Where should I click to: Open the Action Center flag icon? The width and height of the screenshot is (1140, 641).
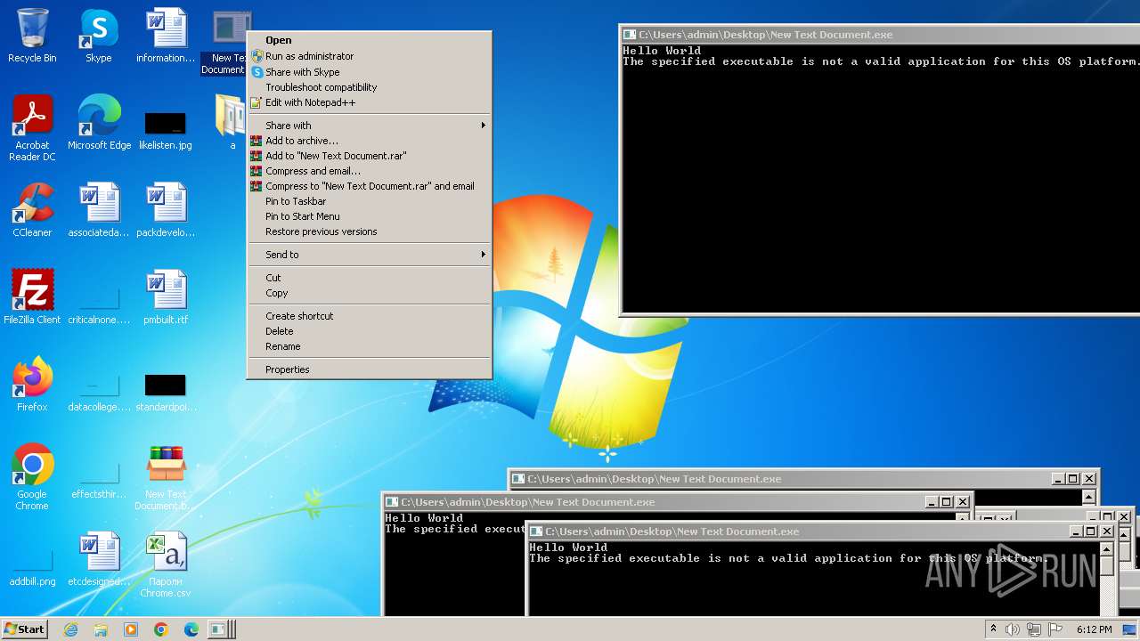tap(1055, 629)
